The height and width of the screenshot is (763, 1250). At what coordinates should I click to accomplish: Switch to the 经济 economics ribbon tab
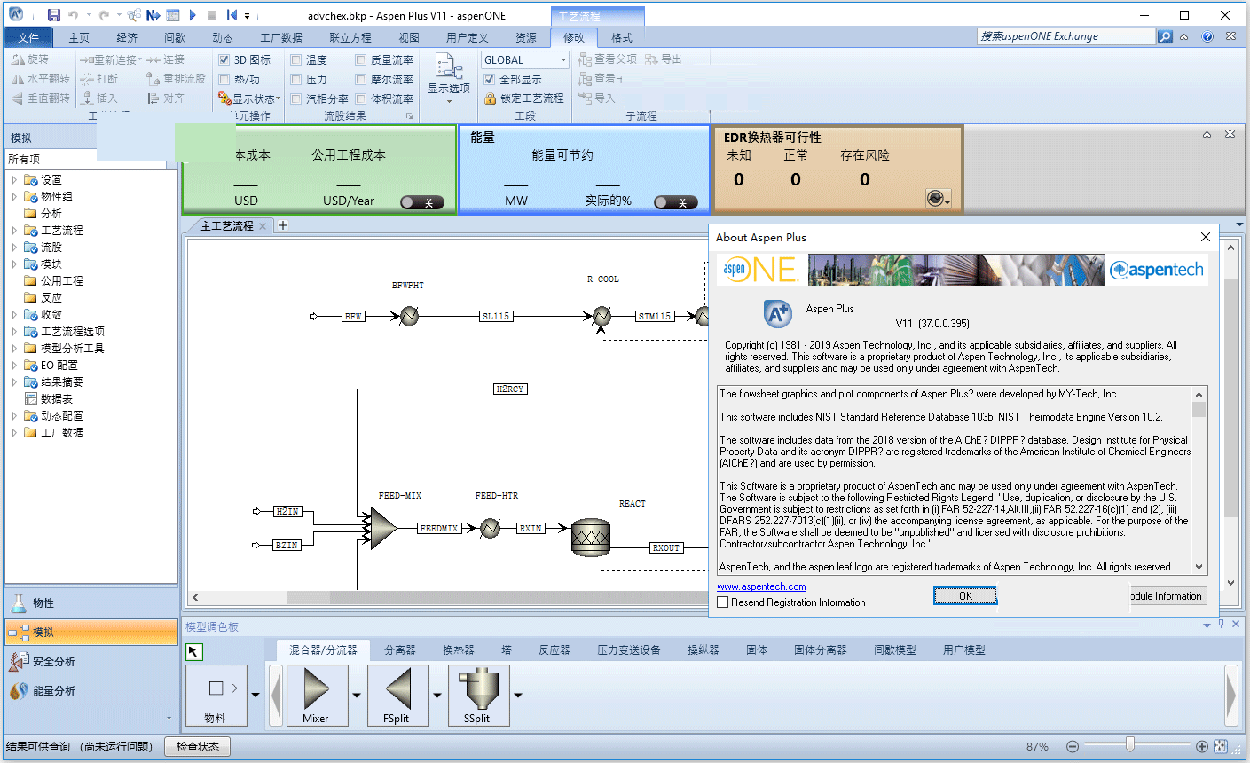(127, 37)
